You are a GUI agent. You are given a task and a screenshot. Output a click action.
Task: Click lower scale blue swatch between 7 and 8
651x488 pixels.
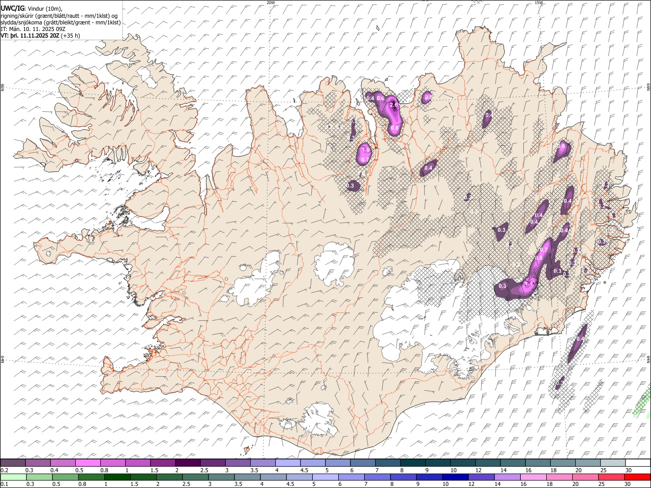(377, 477)
